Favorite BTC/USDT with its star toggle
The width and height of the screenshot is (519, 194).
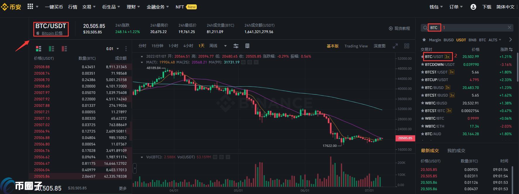[x=422, y=56]
